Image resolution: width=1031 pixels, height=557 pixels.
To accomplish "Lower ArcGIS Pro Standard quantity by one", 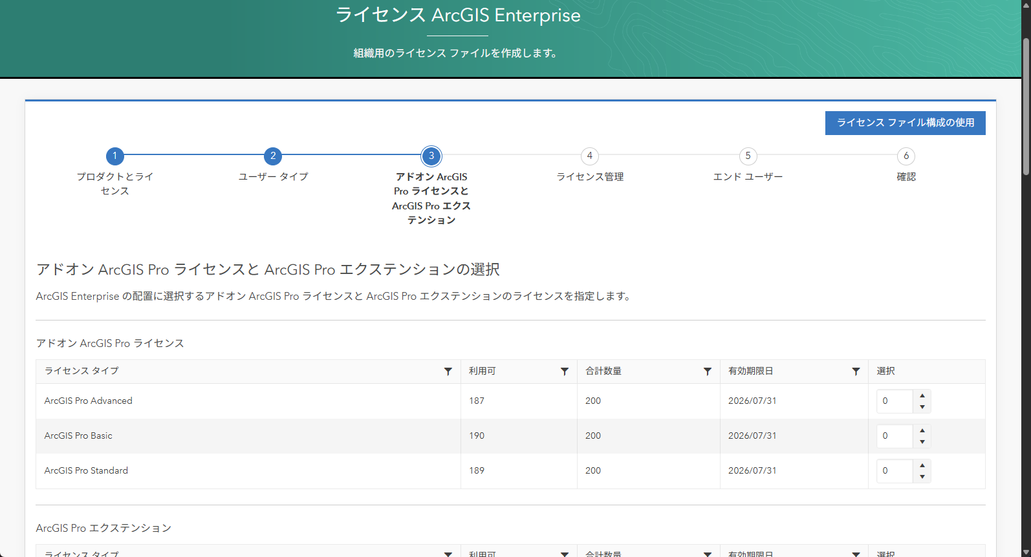I will pyautogui.click(x=922, y=477).
